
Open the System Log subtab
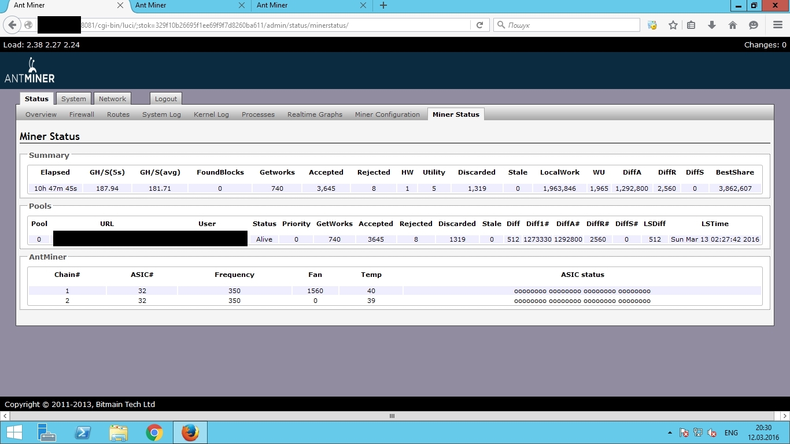click(x=161, y=114)
